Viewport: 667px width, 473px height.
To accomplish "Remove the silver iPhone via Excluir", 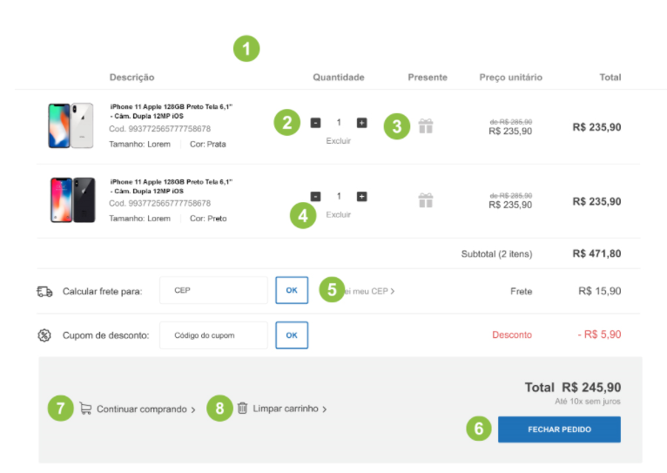I will [338, 140].
